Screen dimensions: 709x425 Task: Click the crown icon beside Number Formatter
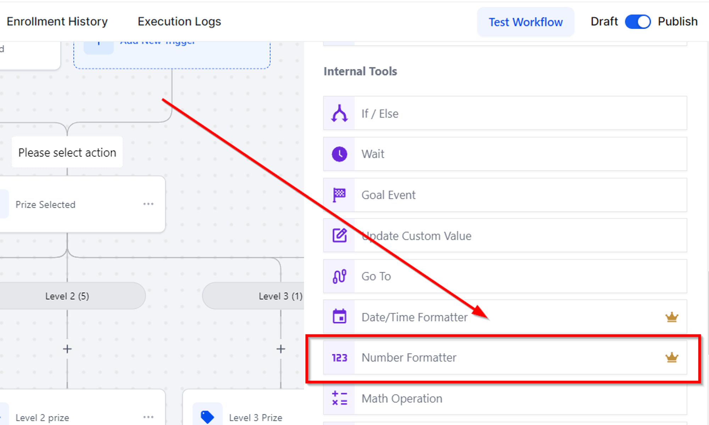coord(671,357)
